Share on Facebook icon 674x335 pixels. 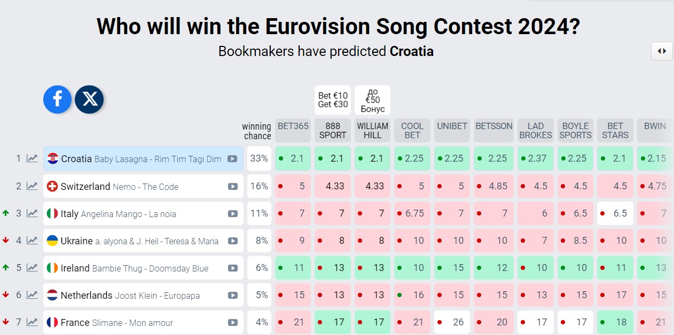point(57,99)
